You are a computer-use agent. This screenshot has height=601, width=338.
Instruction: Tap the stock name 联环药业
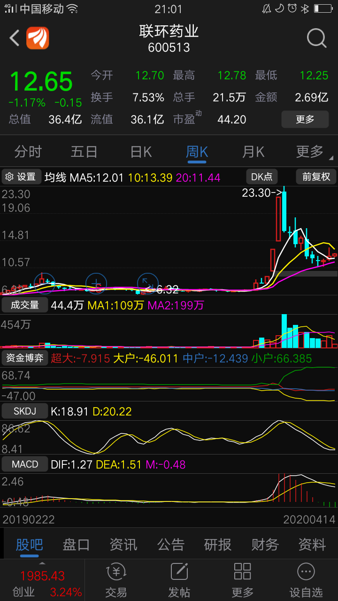pos(169,31)
